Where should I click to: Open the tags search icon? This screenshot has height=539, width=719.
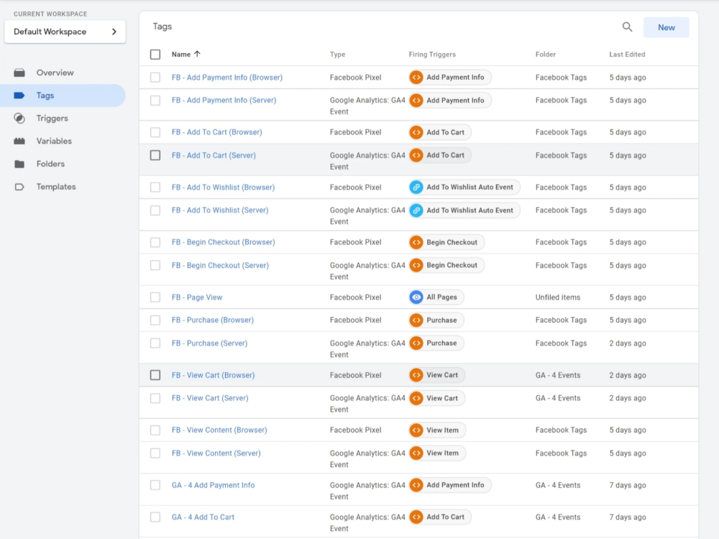coord(627,27)
